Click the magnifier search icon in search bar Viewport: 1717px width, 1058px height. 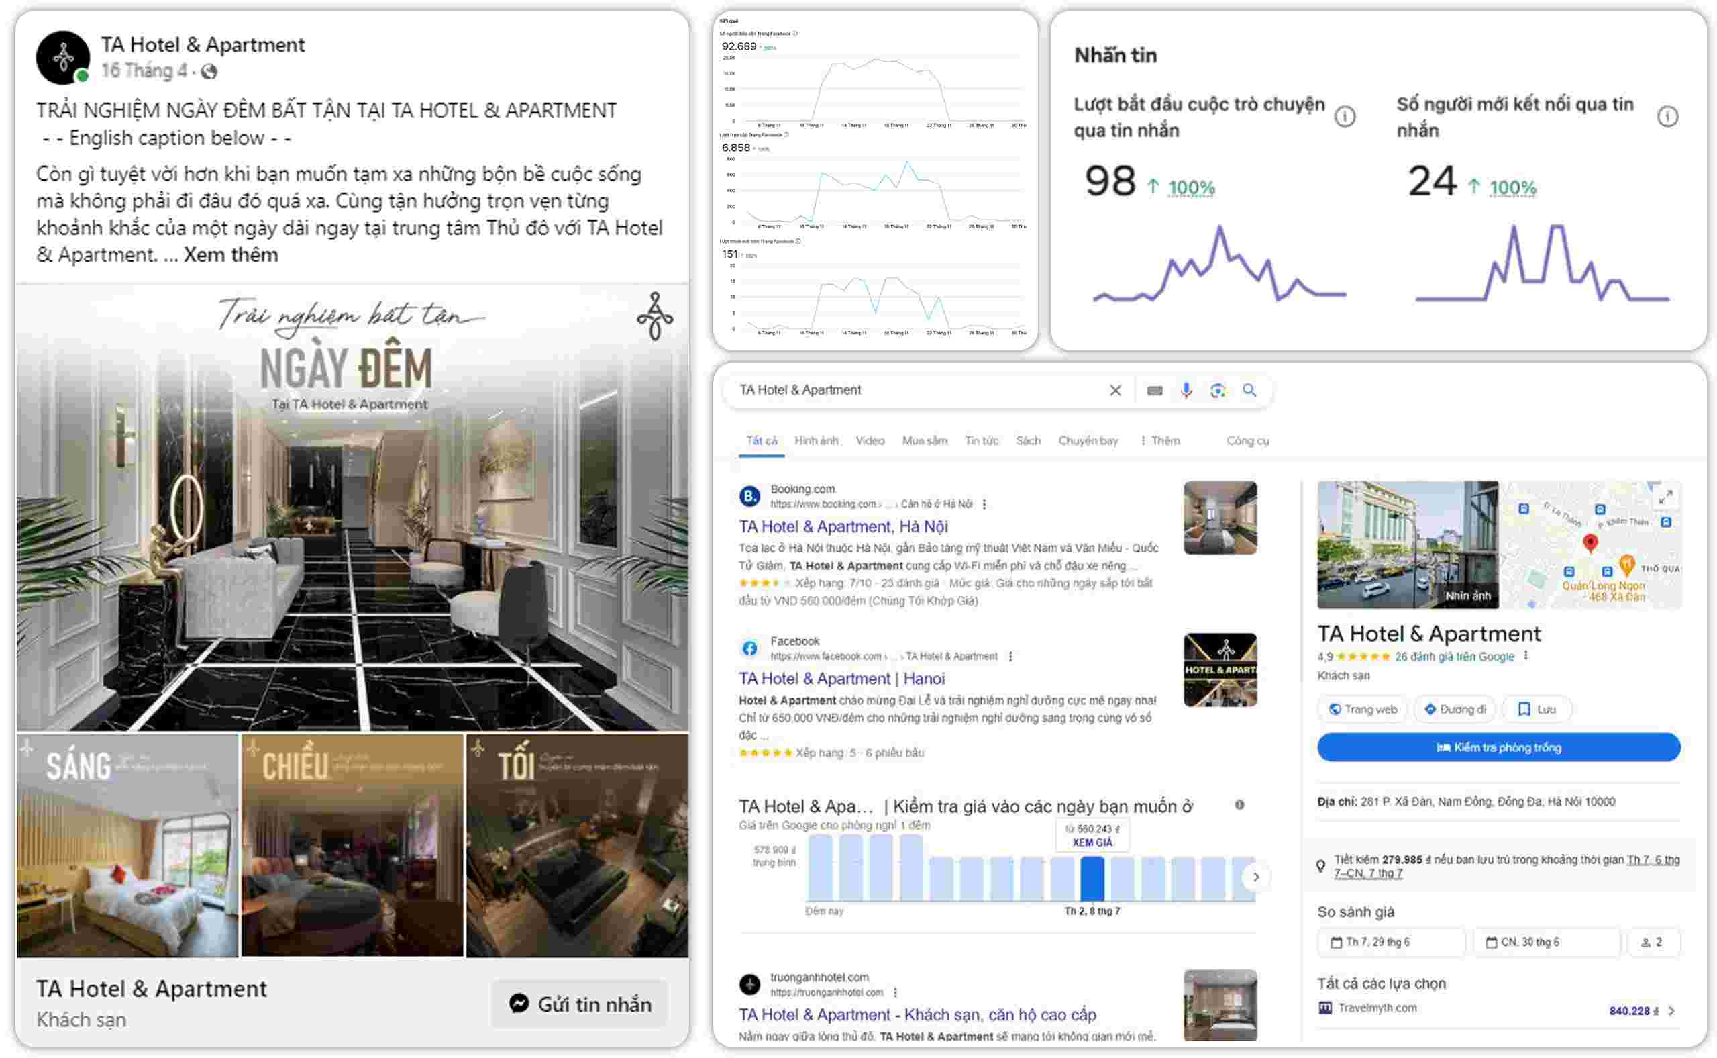click(x=1249, y=391)
